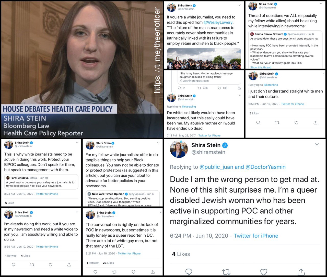Click 'Twitter for iPhone' on 6:24 PM tweet
Viewport: 327px width, 277px height.
(x=256, y=236)
